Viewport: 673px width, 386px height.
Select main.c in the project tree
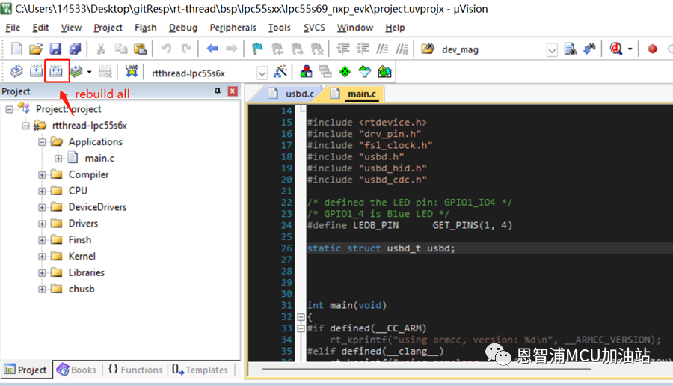99,158
